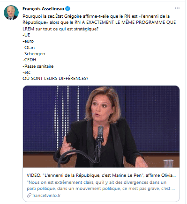Image resolution: width=187 pixels, height=204 pixels.
Task: Click the microphone shown in the video preview
Action: [100, 137]
